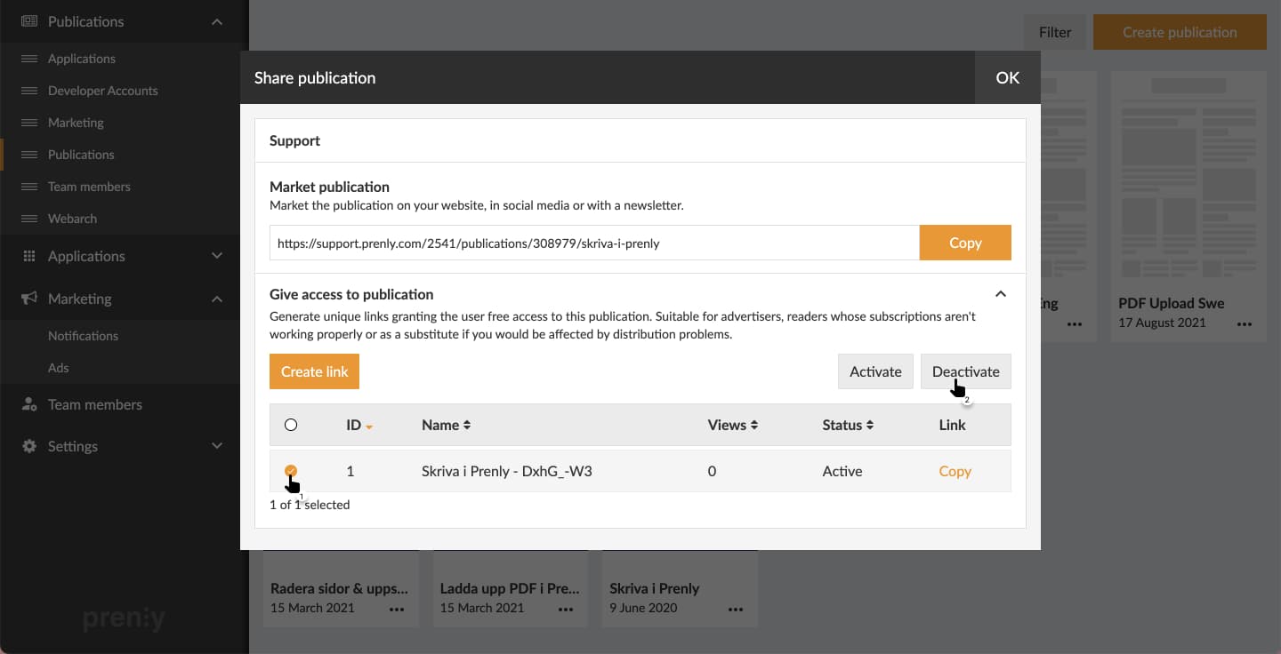
Task: Click the Settings gear icon
Action: tap(29, 446)
